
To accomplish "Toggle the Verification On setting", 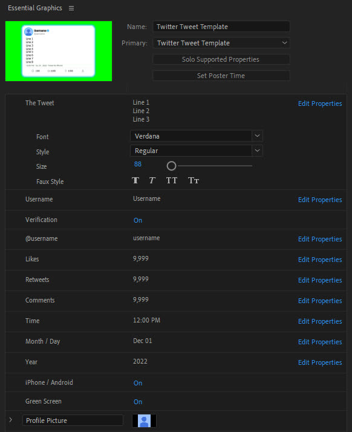I will coord(138,220).
